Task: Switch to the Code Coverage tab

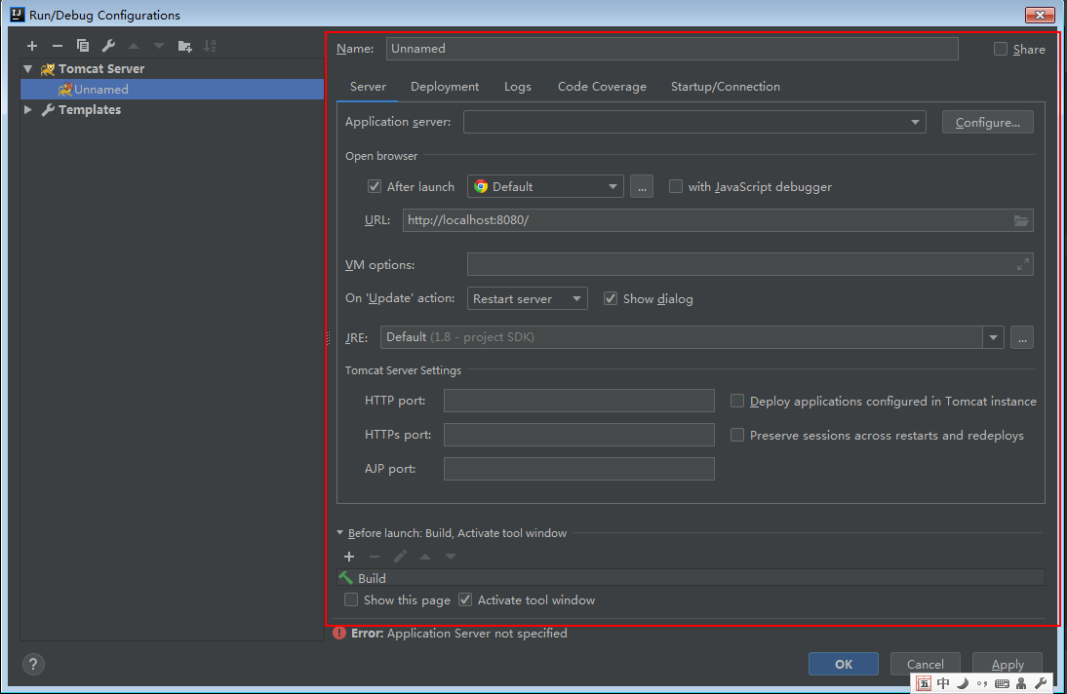Action: [602, 87]
